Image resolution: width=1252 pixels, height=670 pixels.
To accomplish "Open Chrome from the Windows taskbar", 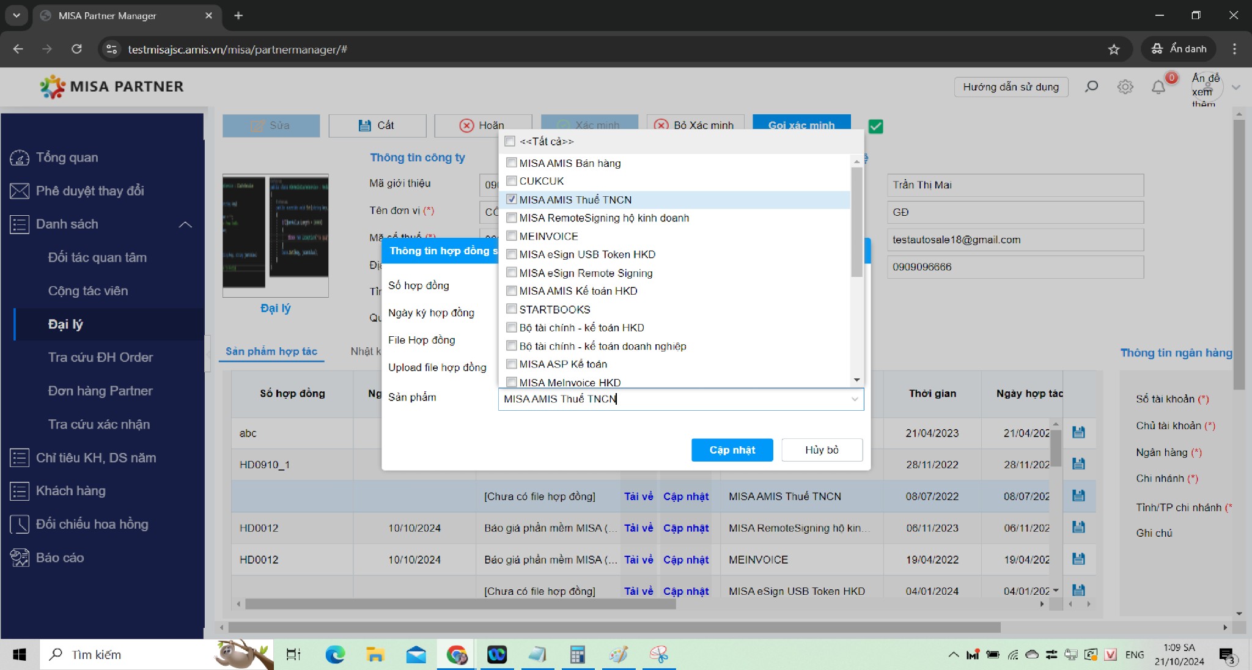I will tap(456, 655).
